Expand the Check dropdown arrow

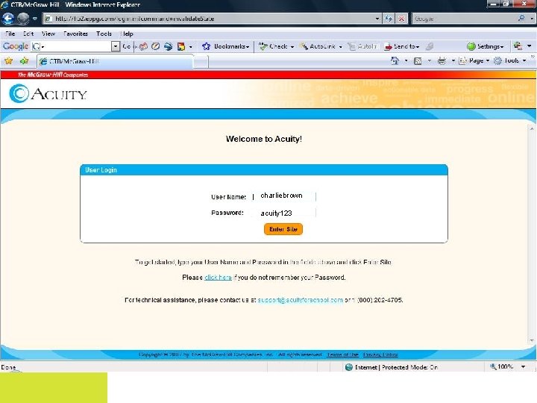(x=292, y=46)
